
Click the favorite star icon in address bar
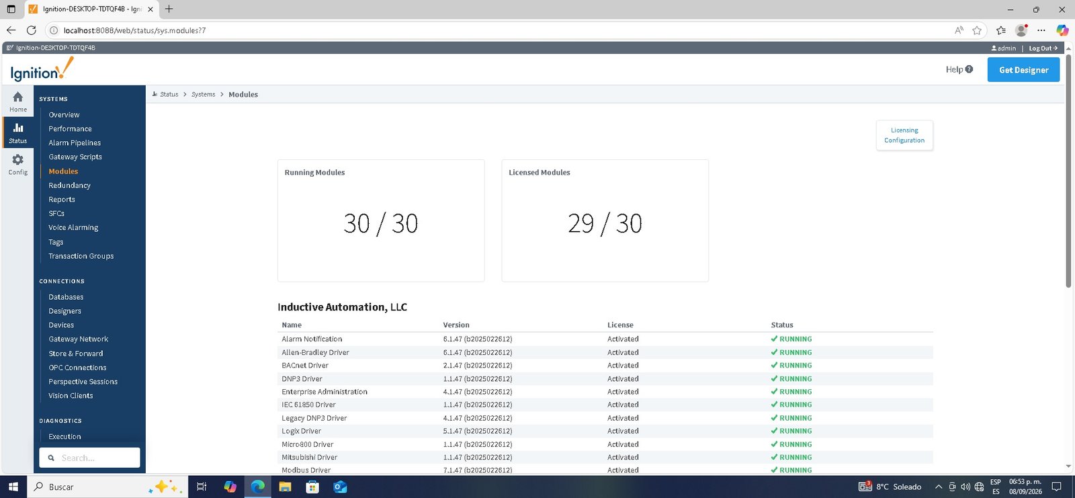click(x=977, y=30)
